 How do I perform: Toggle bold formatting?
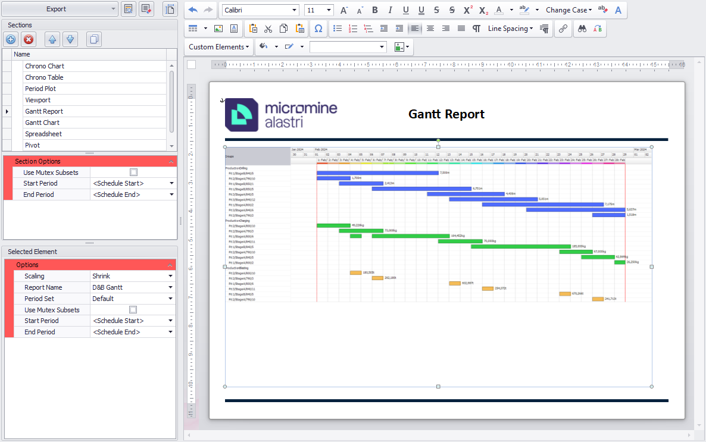374,10
